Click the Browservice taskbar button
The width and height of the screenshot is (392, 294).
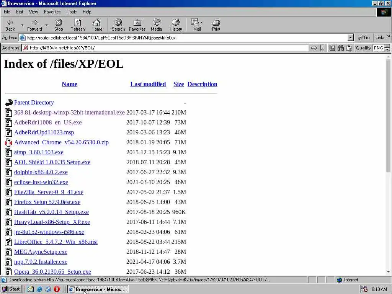[98, 289]
